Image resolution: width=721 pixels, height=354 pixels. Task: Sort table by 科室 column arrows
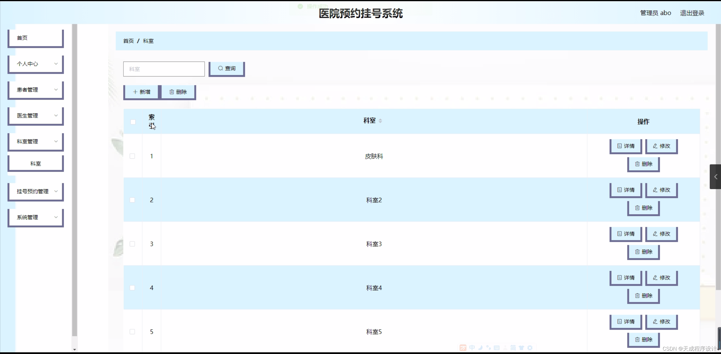pos(380,121)
